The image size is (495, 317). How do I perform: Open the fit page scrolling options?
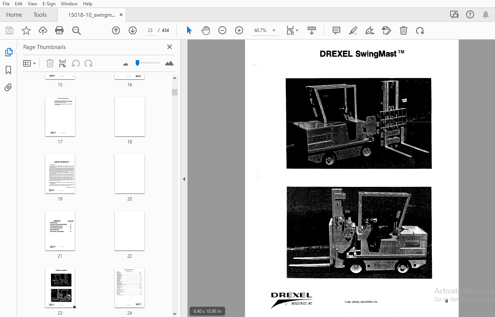[292, 30]
